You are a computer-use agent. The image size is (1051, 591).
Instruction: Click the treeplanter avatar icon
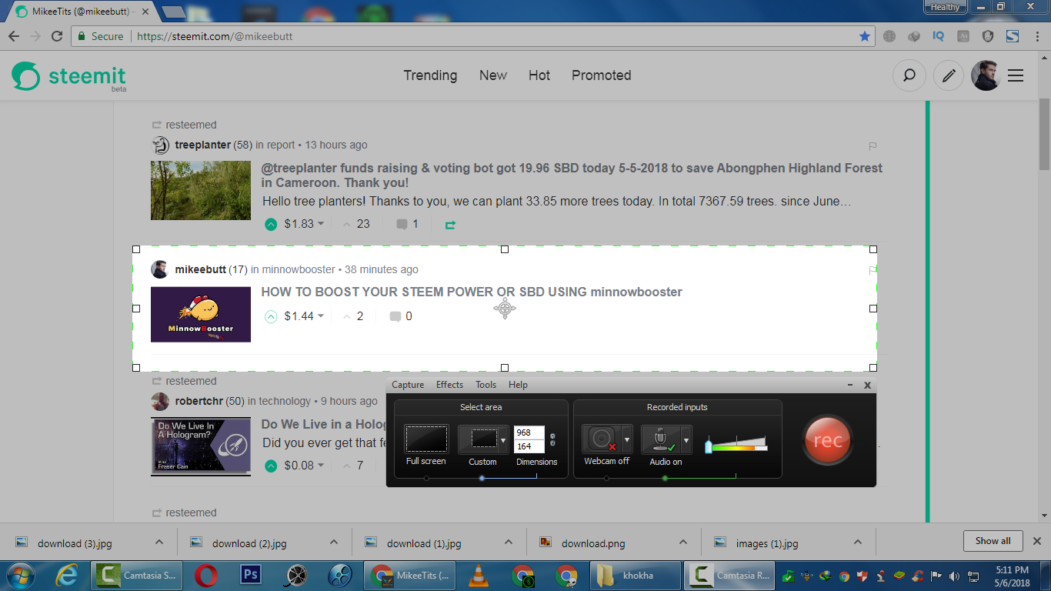point(160,145)
